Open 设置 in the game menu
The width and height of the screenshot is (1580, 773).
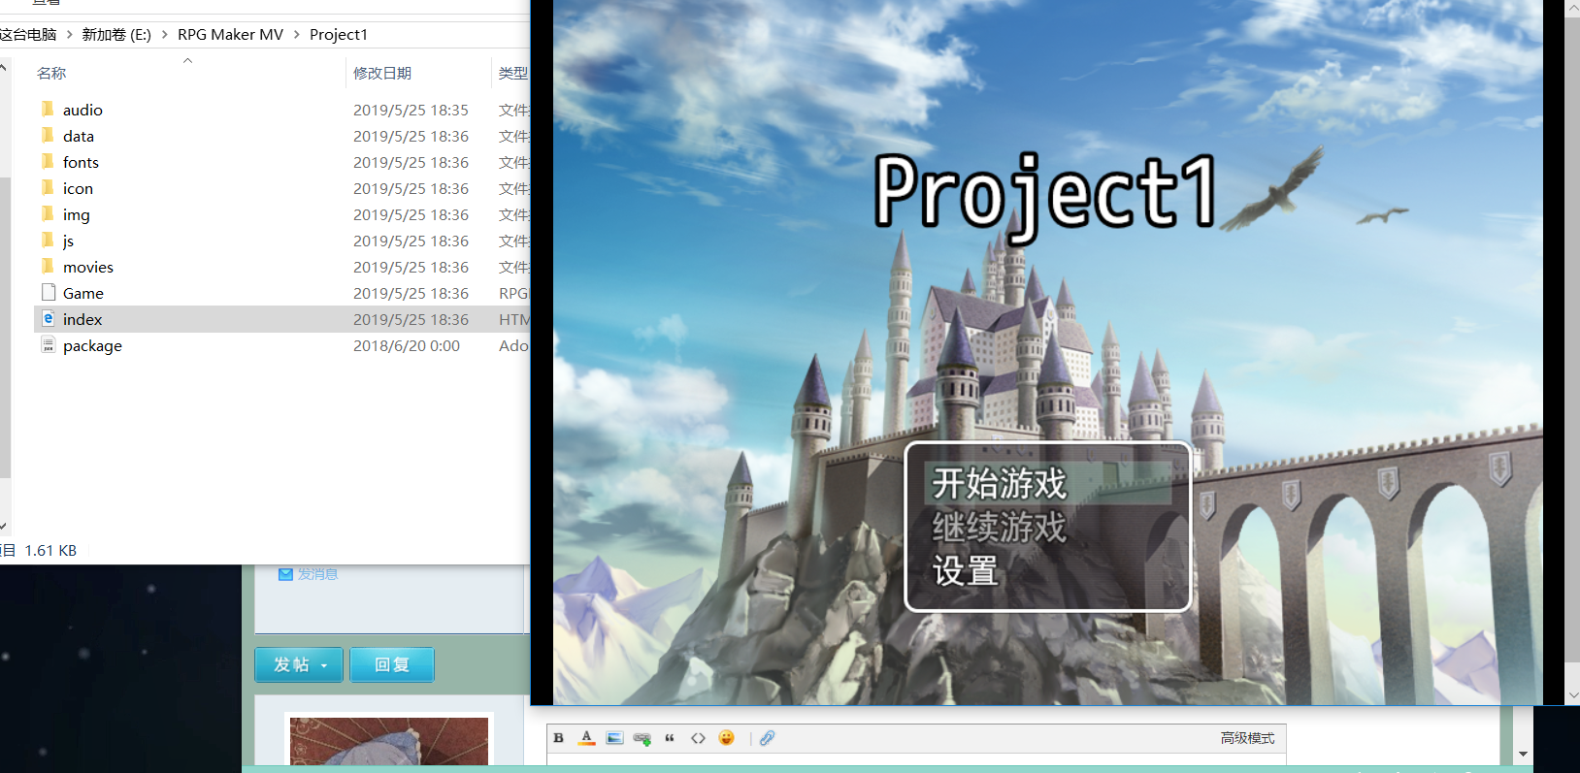(x=966, y=571)
